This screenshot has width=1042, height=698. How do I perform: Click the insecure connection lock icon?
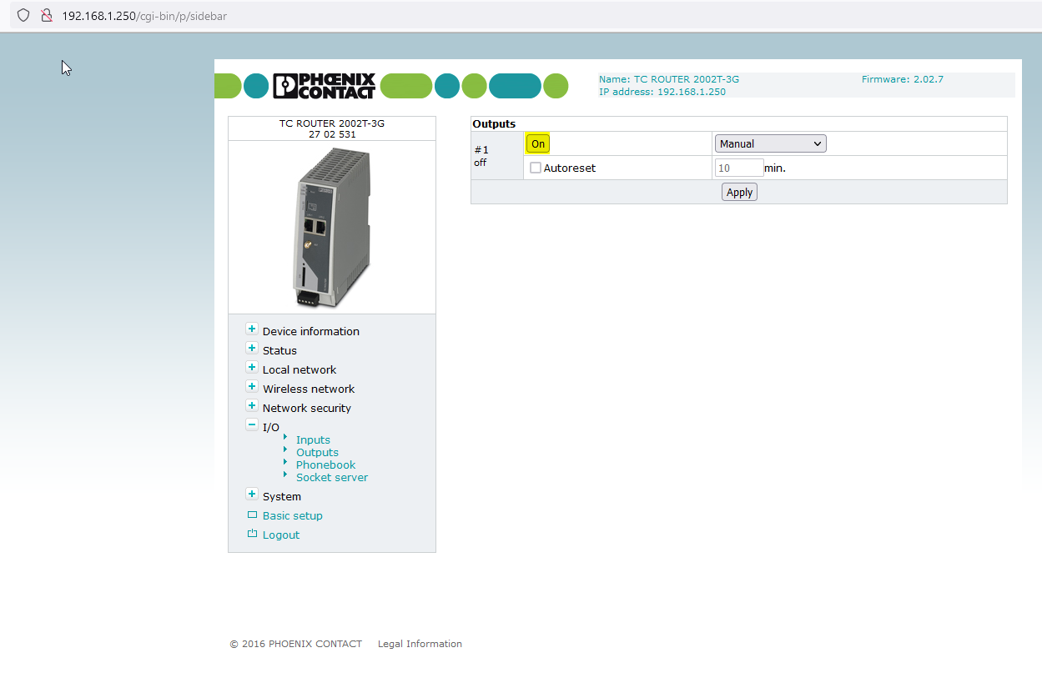tap(47, 15)
